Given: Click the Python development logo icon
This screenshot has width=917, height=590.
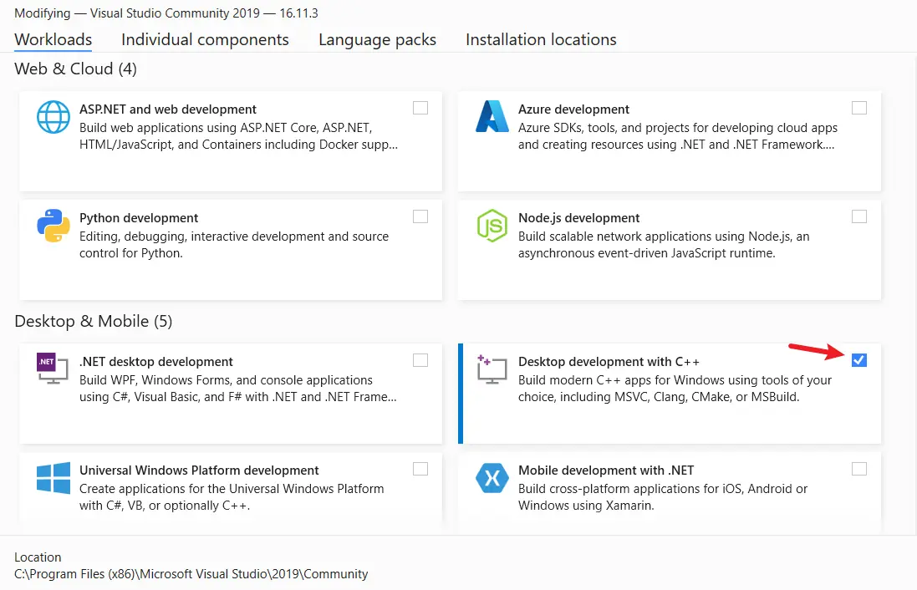Looking at the screenshot, I should (53, 226).
